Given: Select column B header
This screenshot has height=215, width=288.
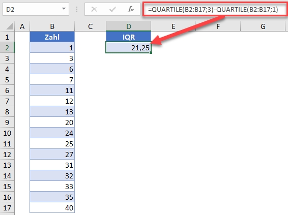Looking at the screenshot, I should click(x=52, y=26).
